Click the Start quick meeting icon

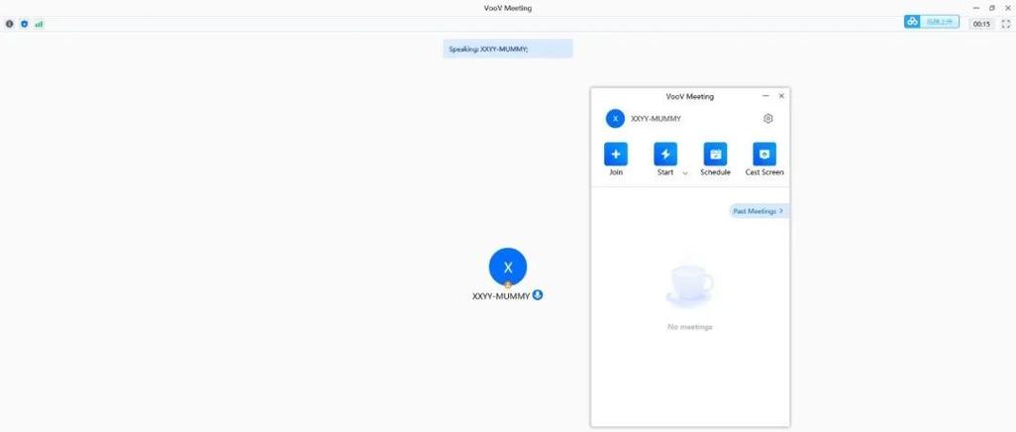(665, 155)
